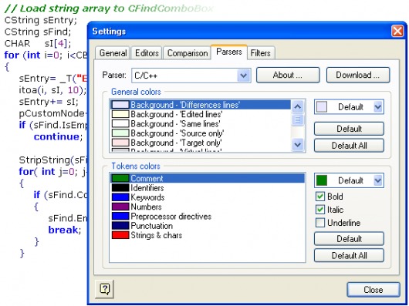Select the Preprocessor directives token row
Image resolution: width=409 pixels, height=306 pixels.
[208, 217]
